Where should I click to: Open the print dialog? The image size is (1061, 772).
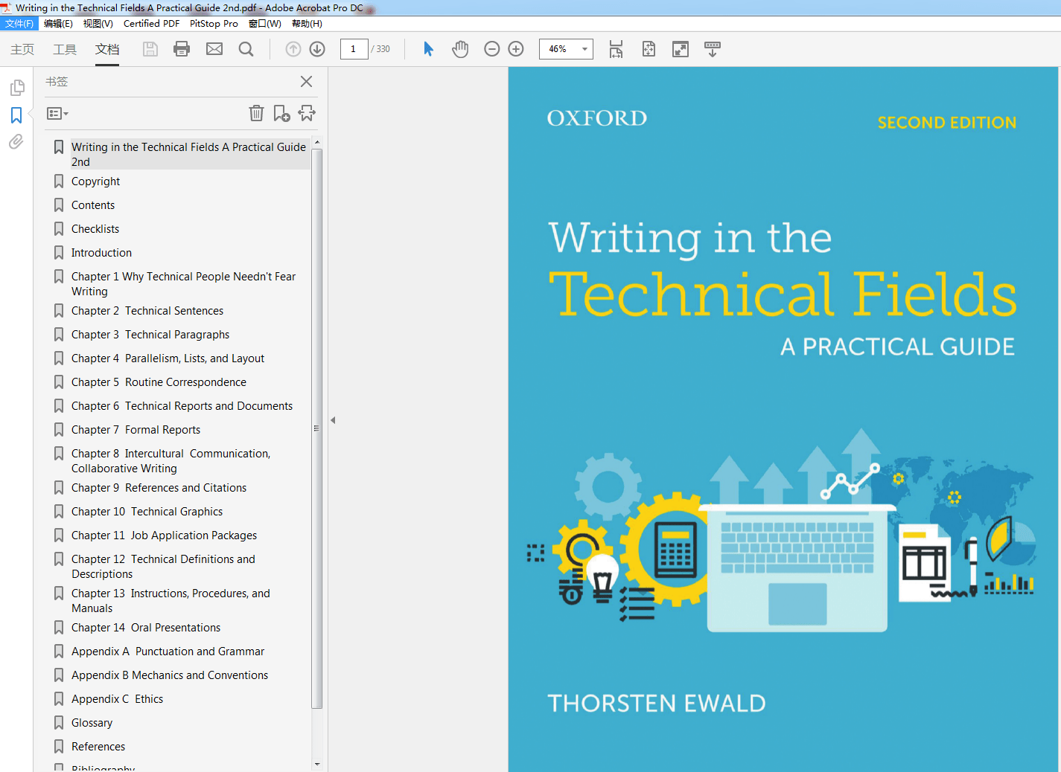click(x=182, y=49)
